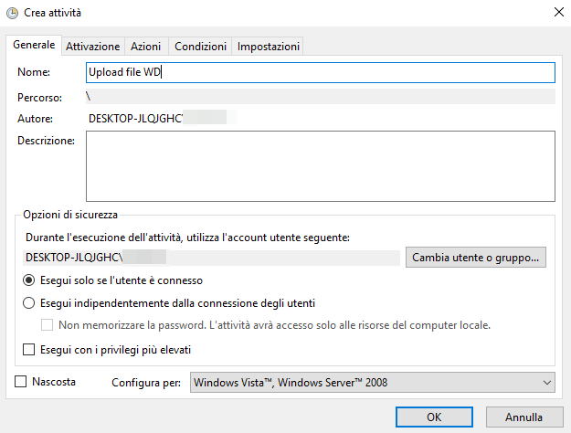Image resolution: width=571 pixels, height=433 pixels.
Task: Switch to the Generale tab
Action: [x=34, y=46]
